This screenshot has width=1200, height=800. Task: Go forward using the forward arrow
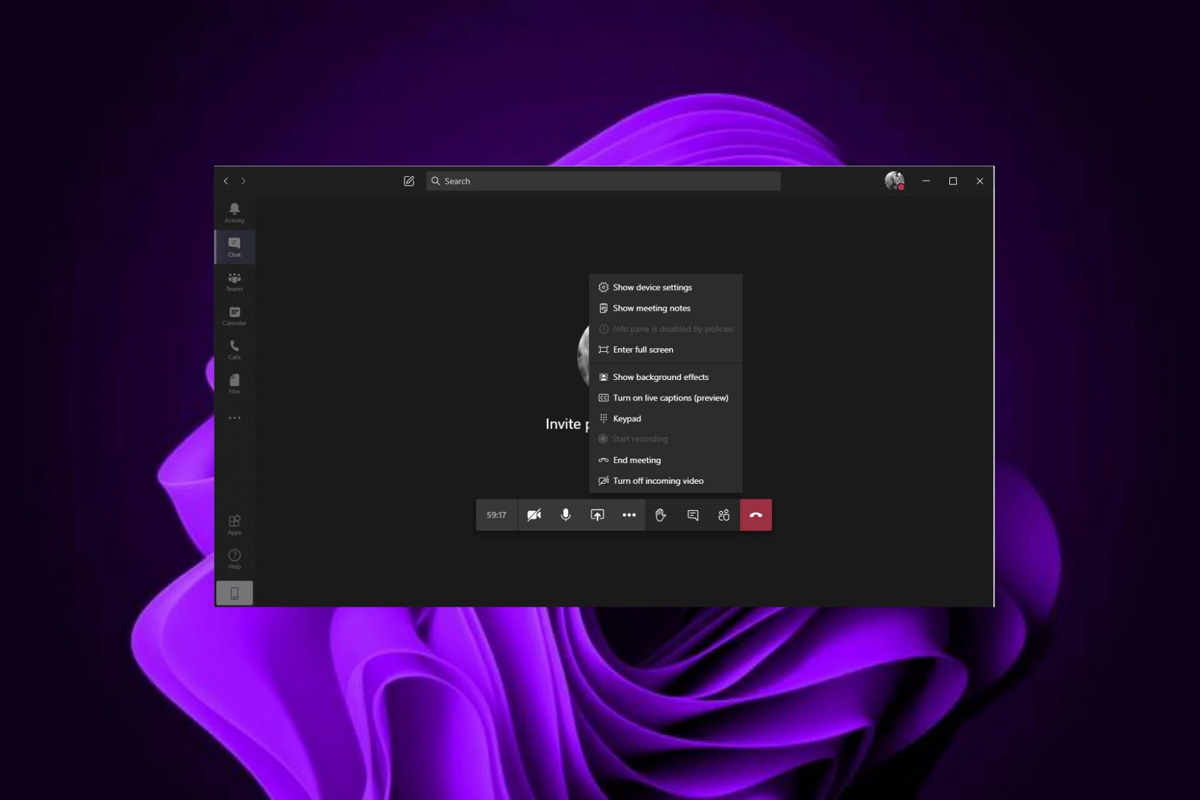tap(244, 181)
